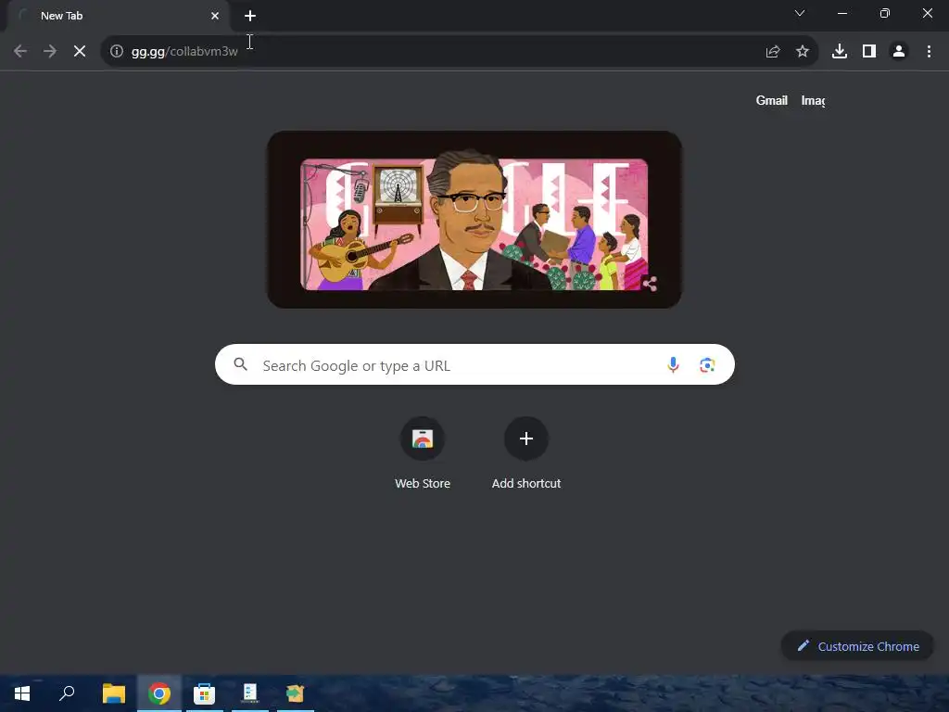Open the Web Store shortcut
This screenshot has height=712, width=949.
tap(423, 453)
